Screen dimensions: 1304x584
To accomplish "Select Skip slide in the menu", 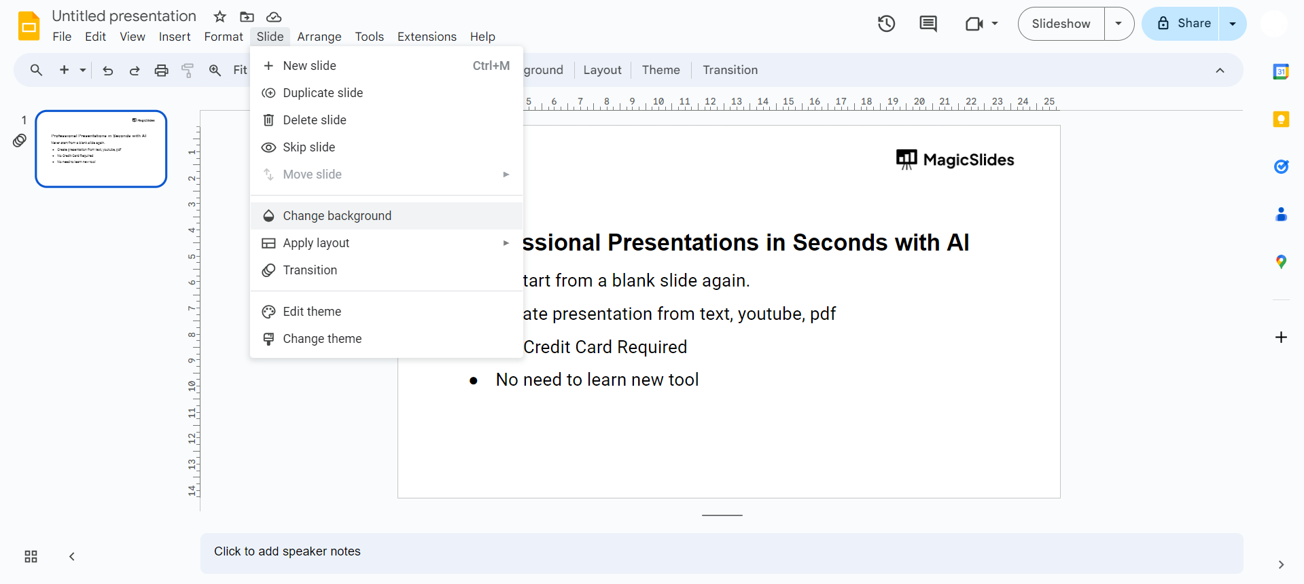I will 309,147.
